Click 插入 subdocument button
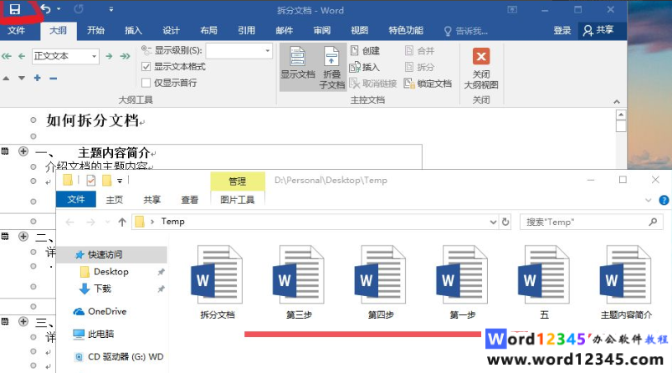 pos(365,67)
